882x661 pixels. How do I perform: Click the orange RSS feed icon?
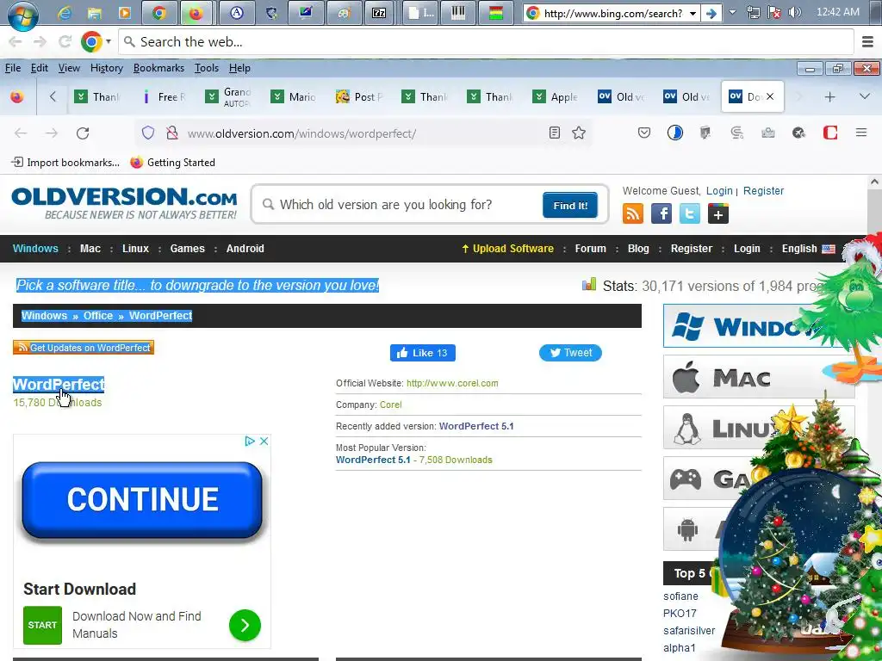pyautogui.click(x=633, y=214)
